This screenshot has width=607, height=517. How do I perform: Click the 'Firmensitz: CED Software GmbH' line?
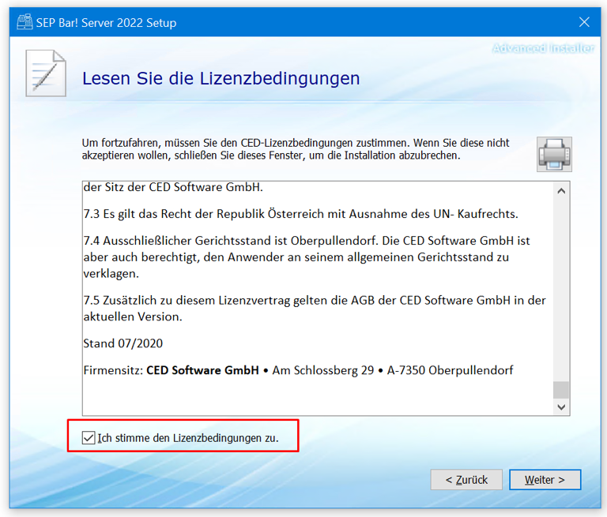click(x=298, y=370)
